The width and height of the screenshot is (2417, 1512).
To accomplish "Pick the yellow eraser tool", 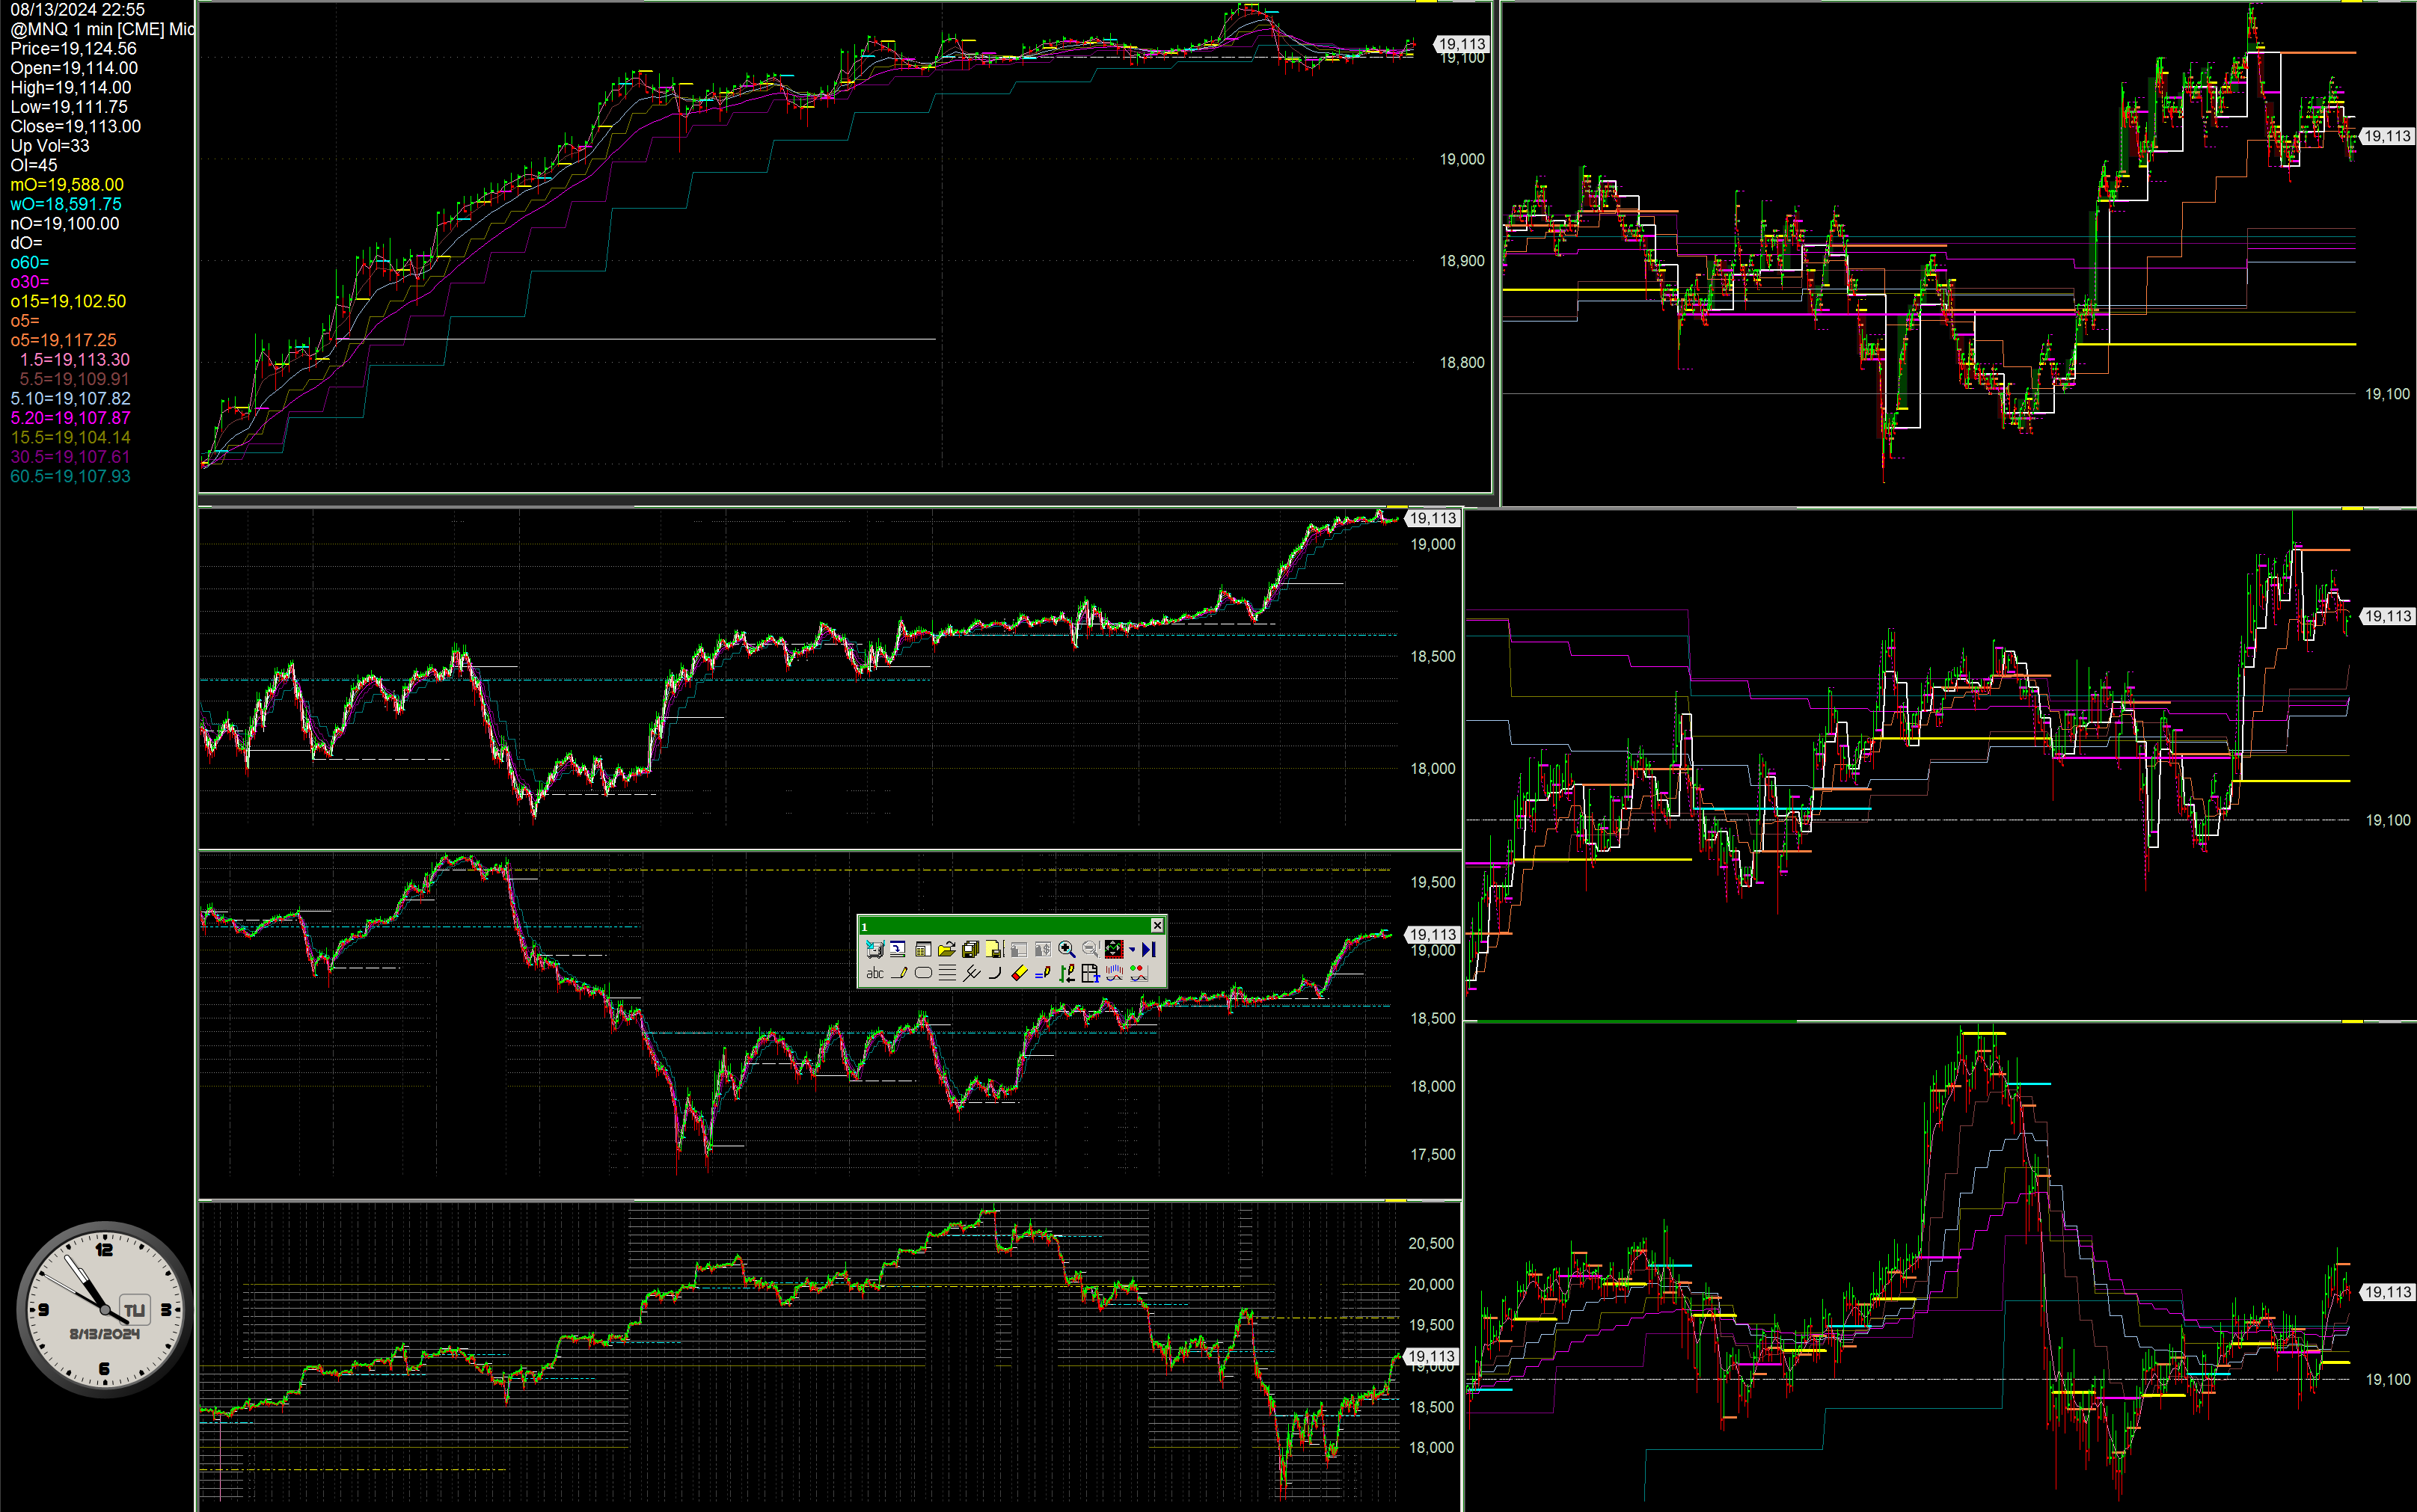I will click(1020, 973).
